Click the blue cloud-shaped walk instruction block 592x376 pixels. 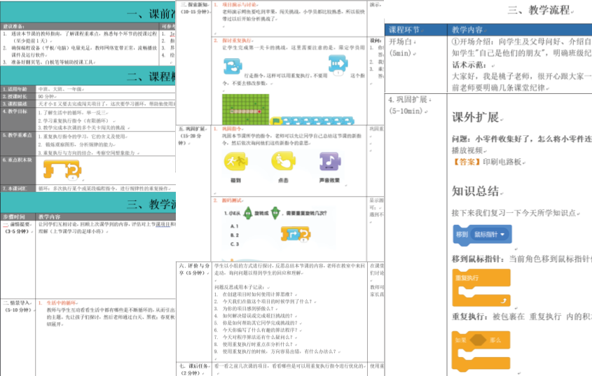pos(231,66)
